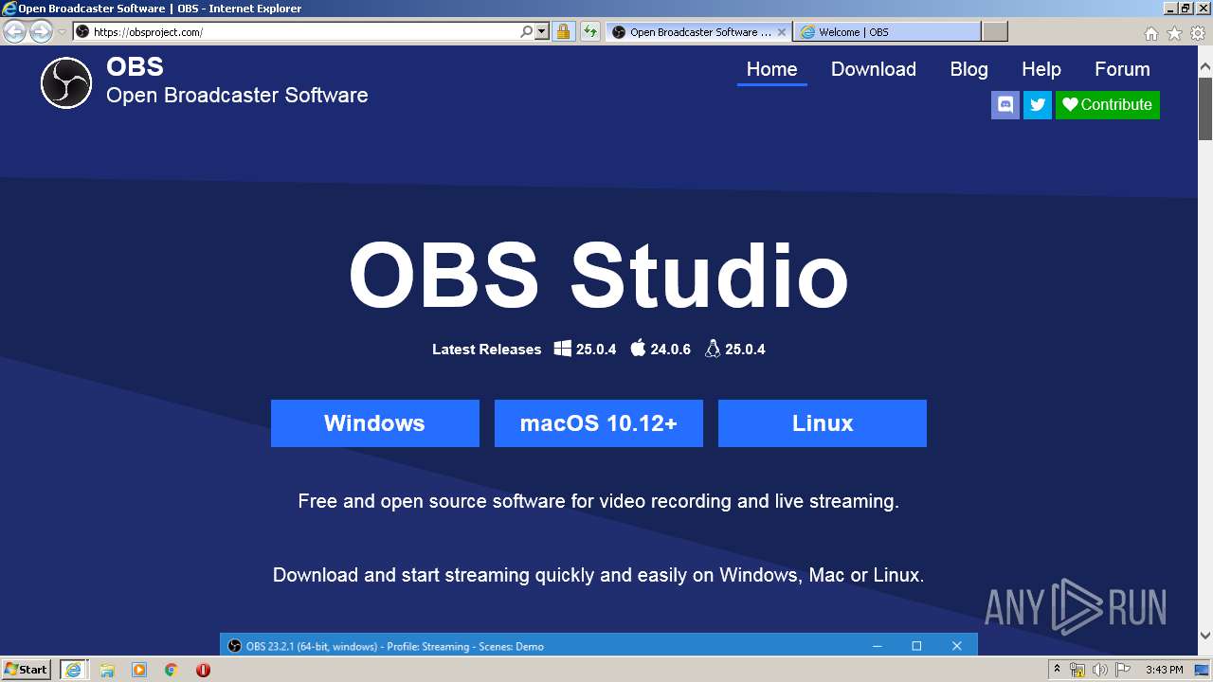The width and height of the screenshot is (1213, 682).
Task: Click the network tray icon
Action: [1077, 670]
